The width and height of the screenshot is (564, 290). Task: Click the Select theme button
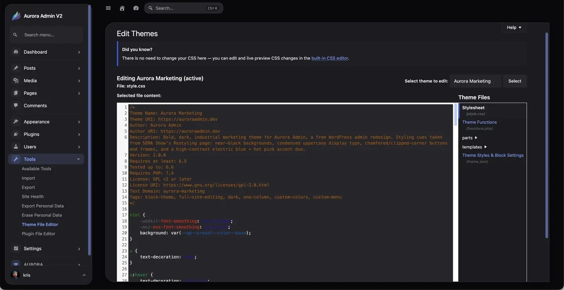515,81
